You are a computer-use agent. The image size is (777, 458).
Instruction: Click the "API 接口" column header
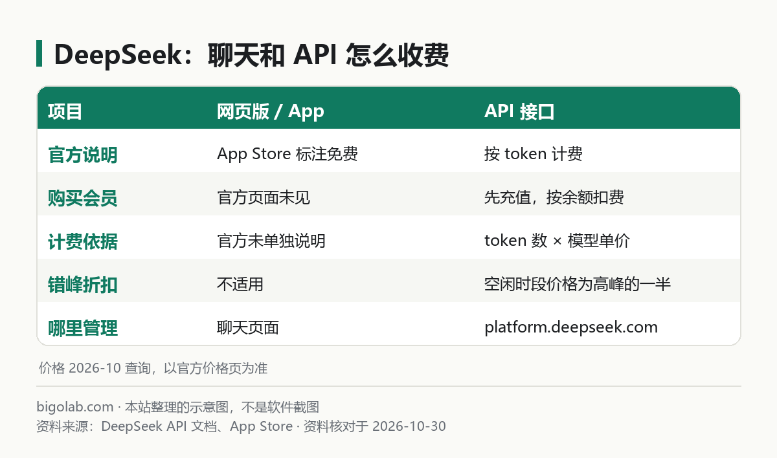click(519, 111)
